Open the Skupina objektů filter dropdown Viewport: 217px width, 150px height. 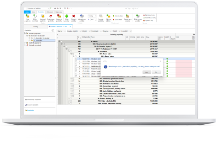80,31
